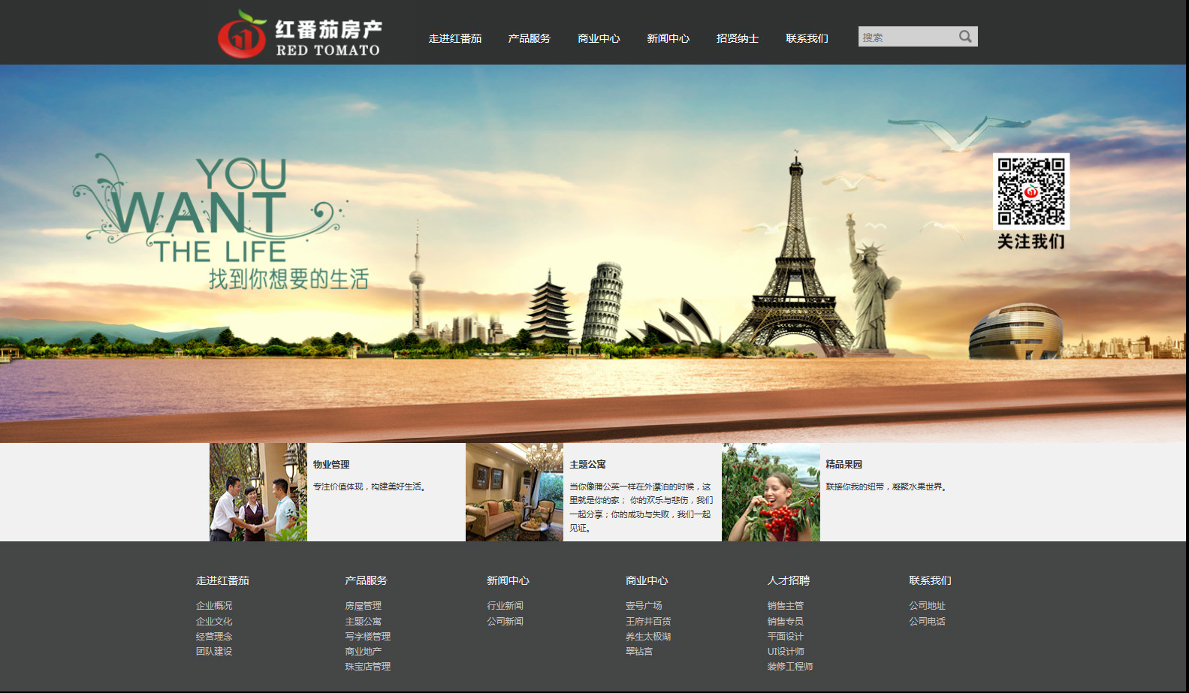
Task: Go to 团队建设 in the footer
Action: 214,652
